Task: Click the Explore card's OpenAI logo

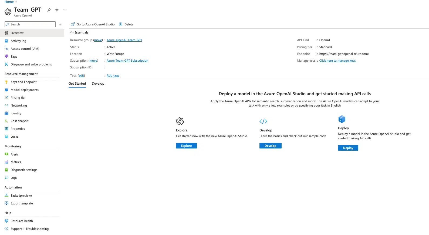Action: (x=180, y=121)
